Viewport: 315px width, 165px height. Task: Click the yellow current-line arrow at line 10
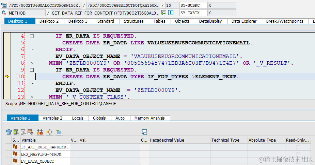[7, 77]
